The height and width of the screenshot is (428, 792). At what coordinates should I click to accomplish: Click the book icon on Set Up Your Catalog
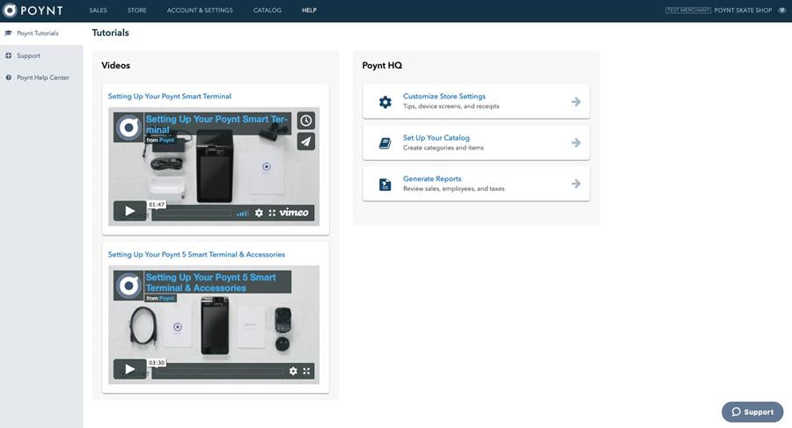[x=385, y=143]
